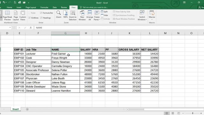
Task: Click Split window button
Action: tap(104, 11)
